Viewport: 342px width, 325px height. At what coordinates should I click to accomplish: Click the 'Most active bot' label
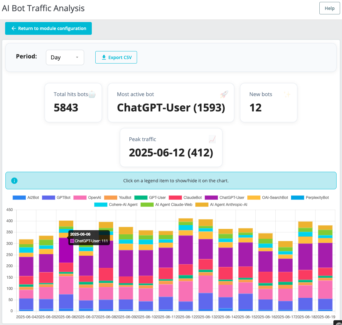[135, 94]
